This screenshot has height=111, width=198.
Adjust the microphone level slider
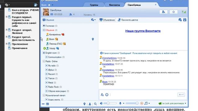click(132, 103)
